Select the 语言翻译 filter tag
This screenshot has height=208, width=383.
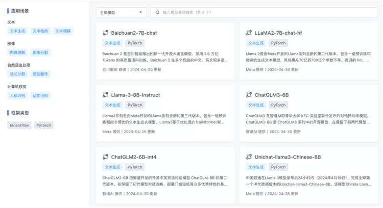[40, 74]
